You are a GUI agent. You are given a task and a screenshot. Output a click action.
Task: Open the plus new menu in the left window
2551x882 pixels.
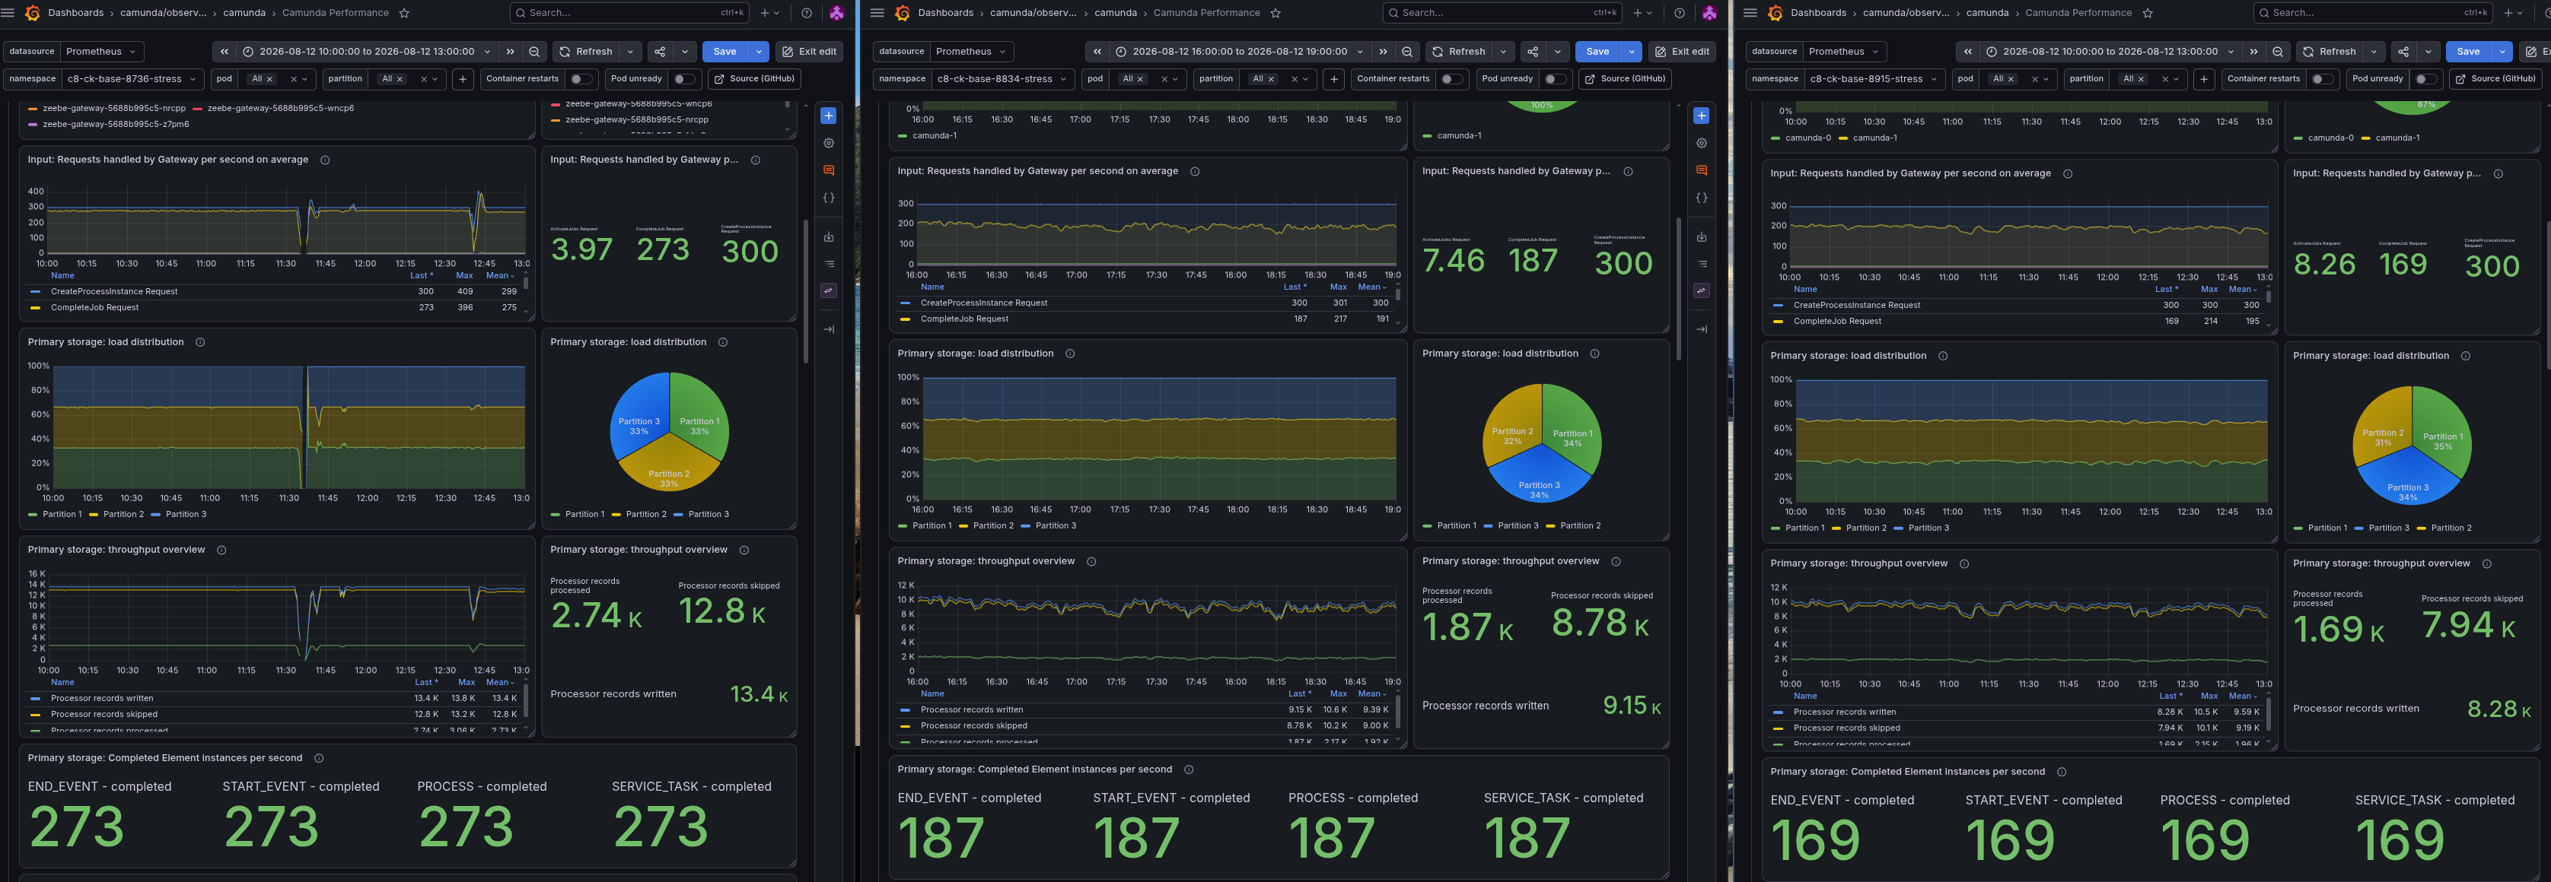pyautogui.click(x=769, y=13)
